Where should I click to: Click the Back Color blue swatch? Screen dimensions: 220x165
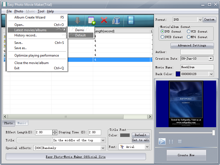(x=178, y=74)
